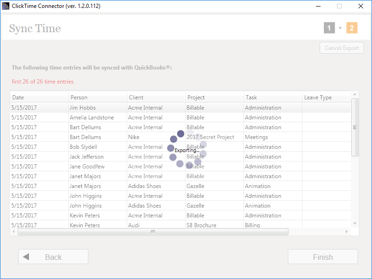This screenshot has width=372, height=279.
Task: Click the Audi client cell
Action: [156, 225]
